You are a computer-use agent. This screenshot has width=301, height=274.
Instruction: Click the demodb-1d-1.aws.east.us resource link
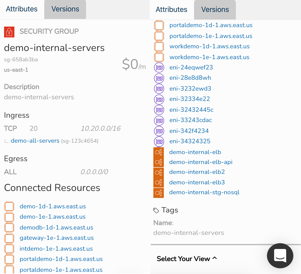56,227
